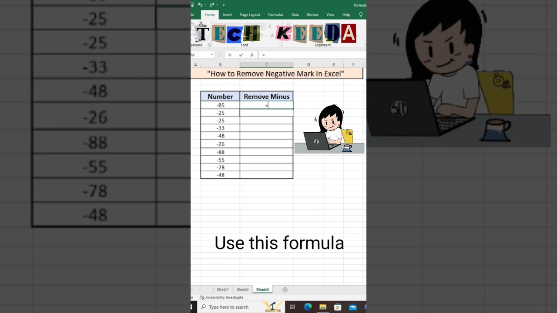Open Microsoft Store from the taskbar

[x=338, y=307]
